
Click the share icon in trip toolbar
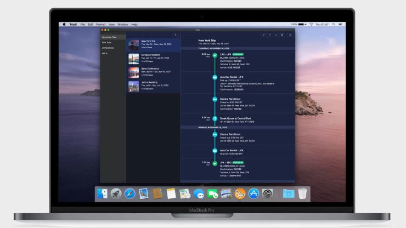pyautogui.click(x=290, y=35)
